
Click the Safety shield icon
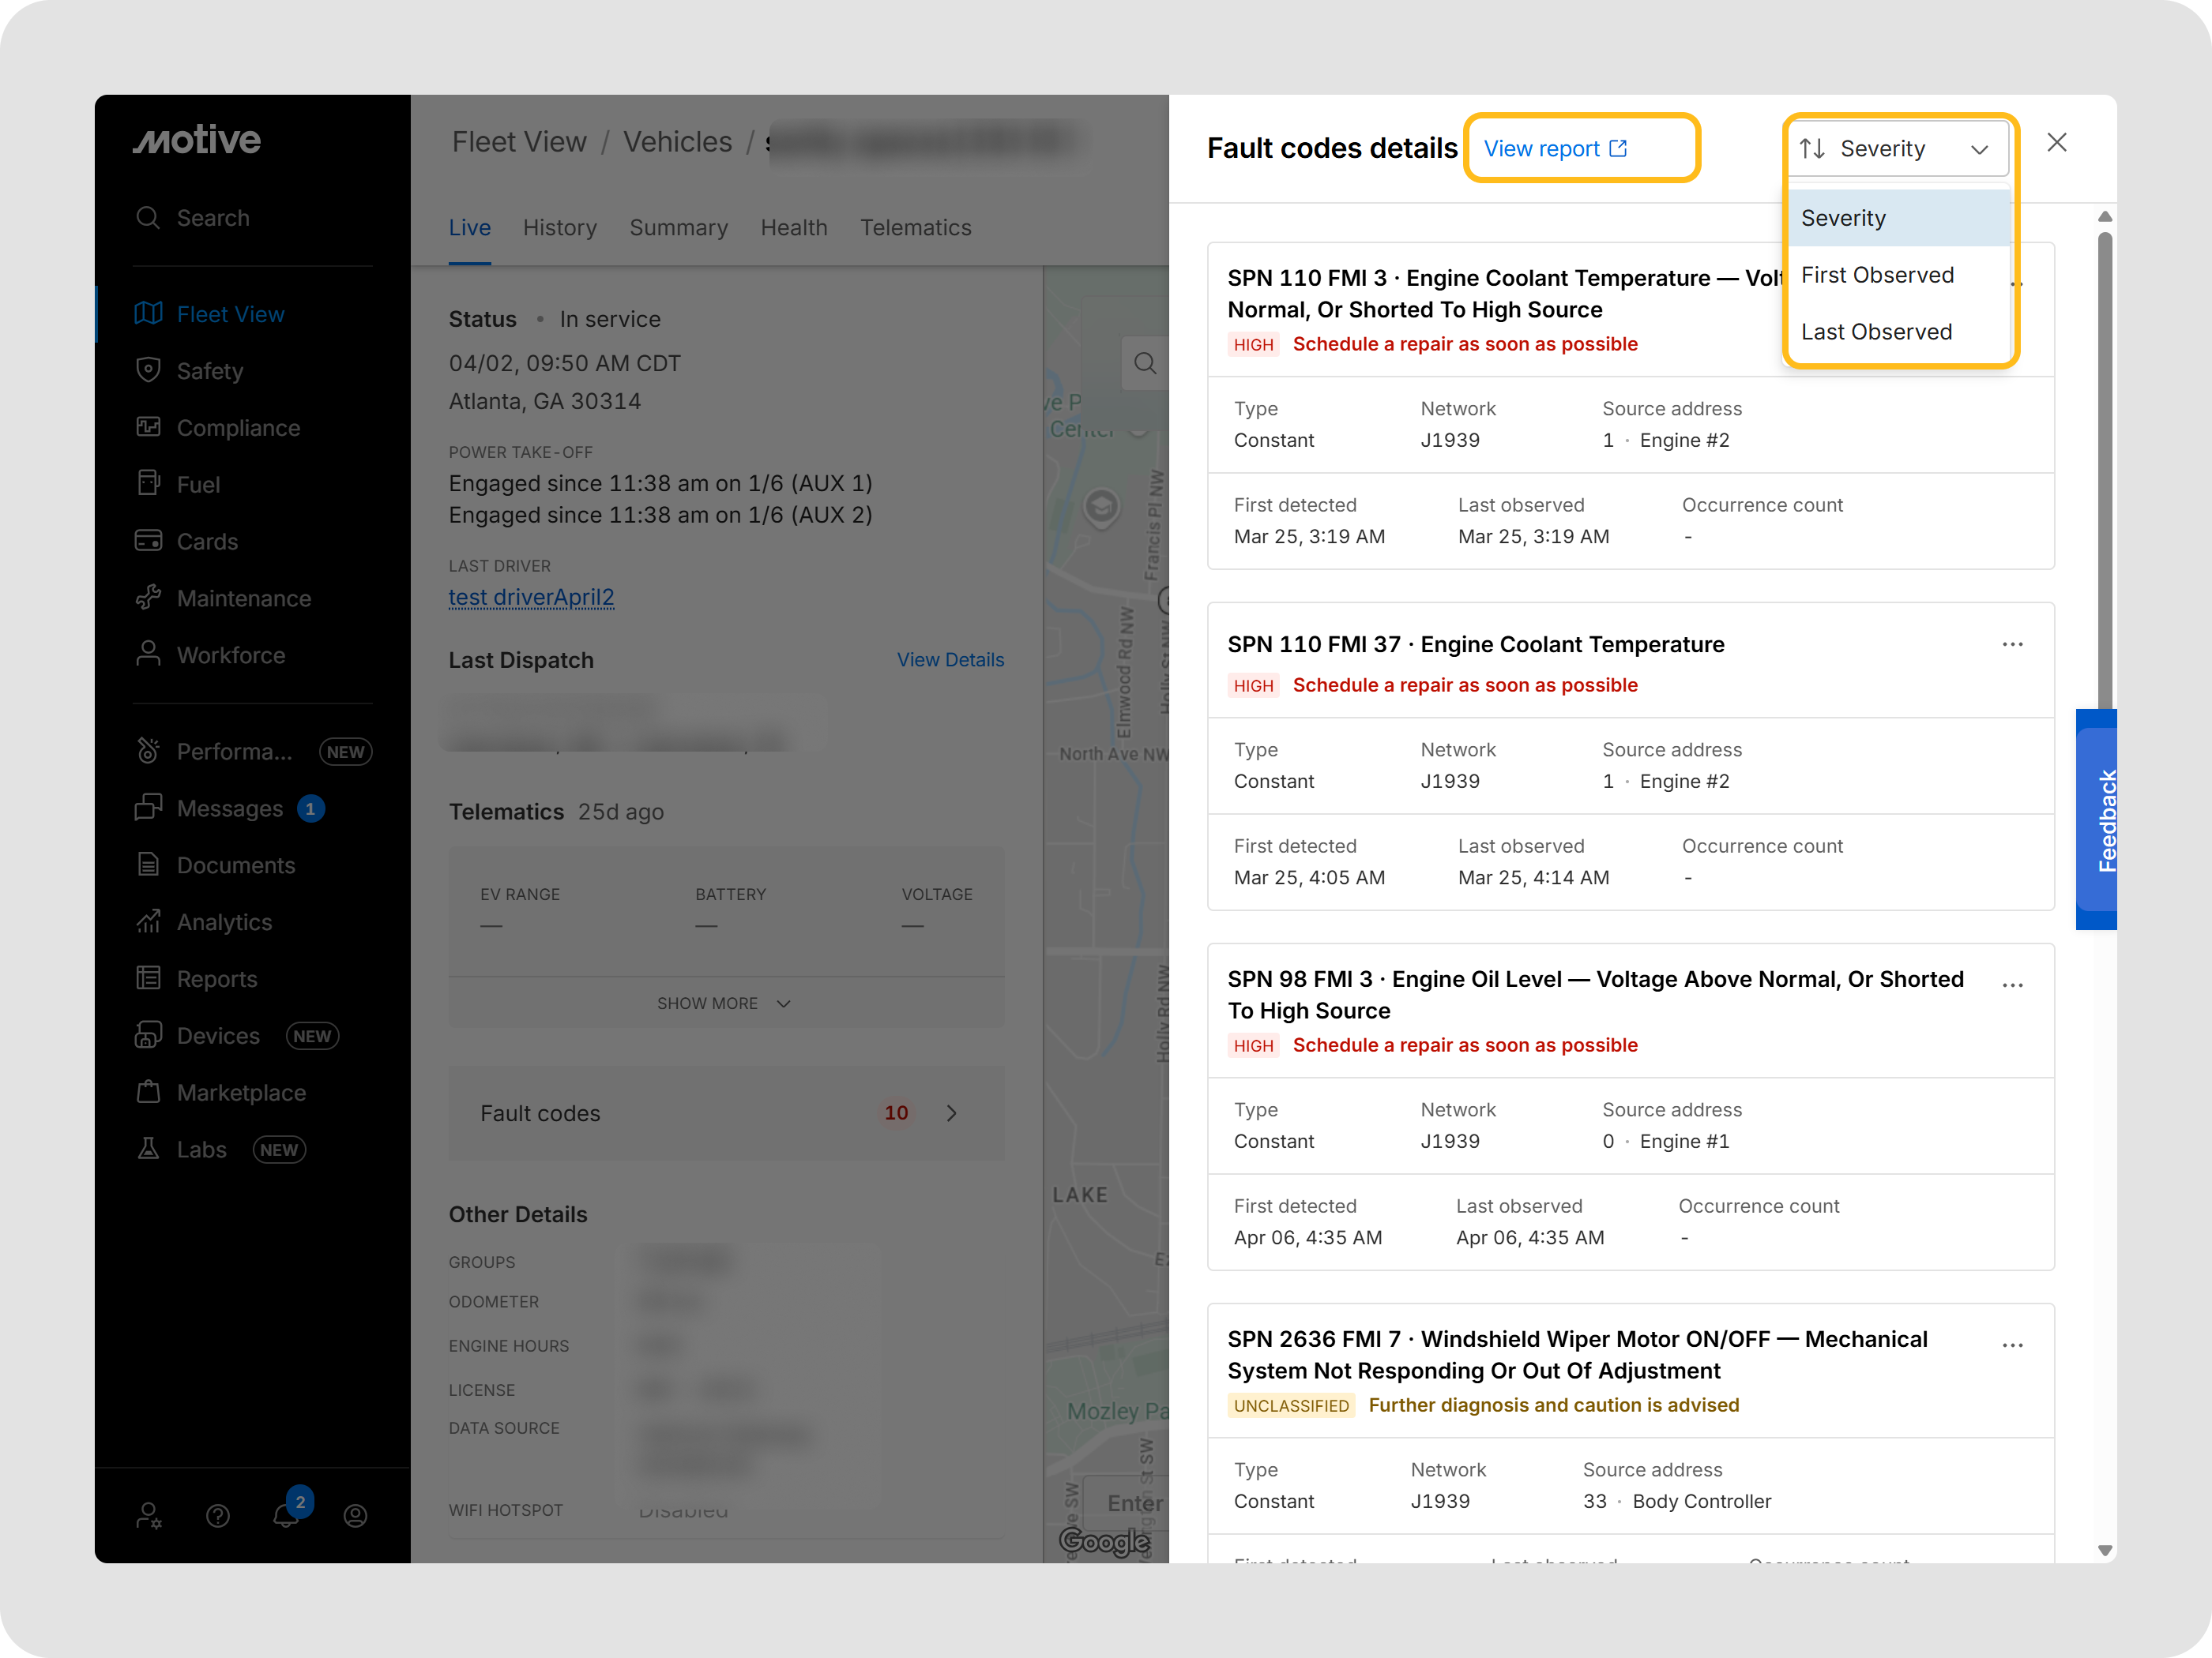pyautogui.click(x=148, y=369)
